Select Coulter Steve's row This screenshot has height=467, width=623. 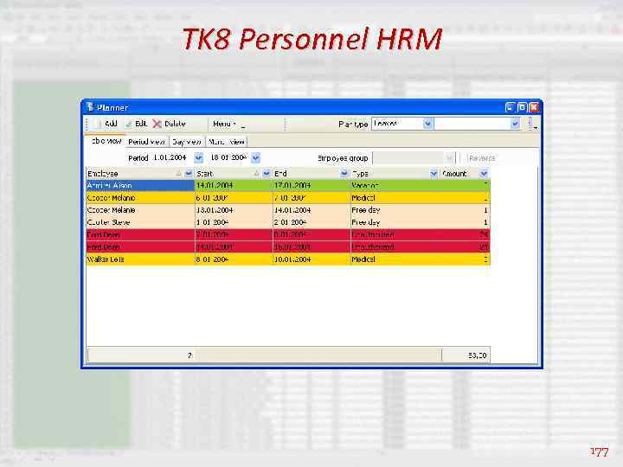click(x=288, y=222)
